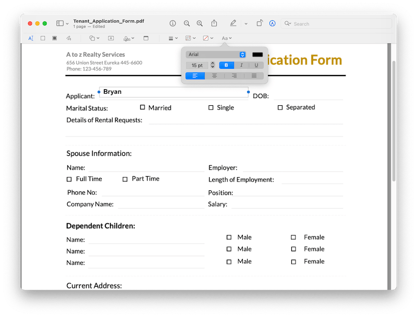This screenshot has height=317, width=417.
Task: Click the Bryan text box
Action: click(x=174, y=92)
